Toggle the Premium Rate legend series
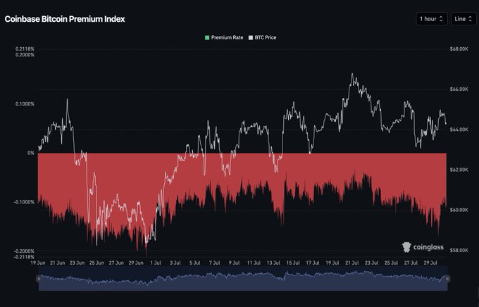Screen dimensions: 479x307 [224, 37]
